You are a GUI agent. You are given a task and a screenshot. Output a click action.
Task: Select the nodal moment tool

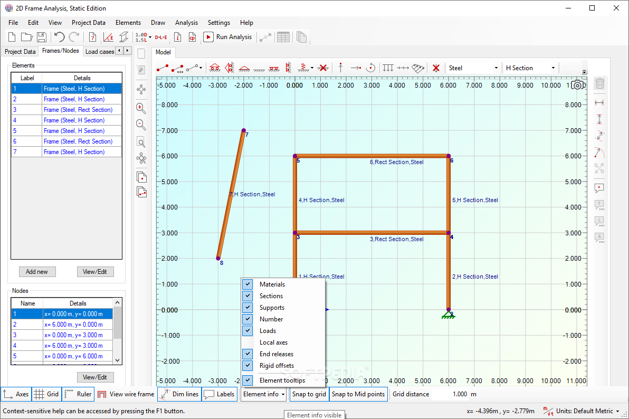[x=371, y=68]
